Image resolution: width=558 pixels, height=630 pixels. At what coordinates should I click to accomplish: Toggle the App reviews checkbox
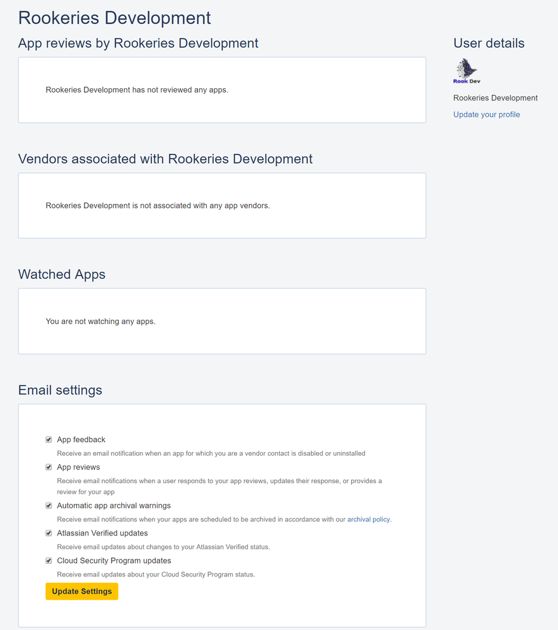(49, 467)
